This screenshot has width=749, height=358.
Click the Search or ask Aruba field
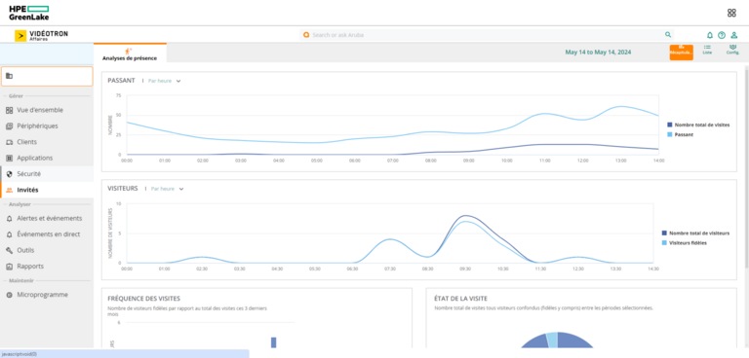pyautogui.click(x=487, y=35)
